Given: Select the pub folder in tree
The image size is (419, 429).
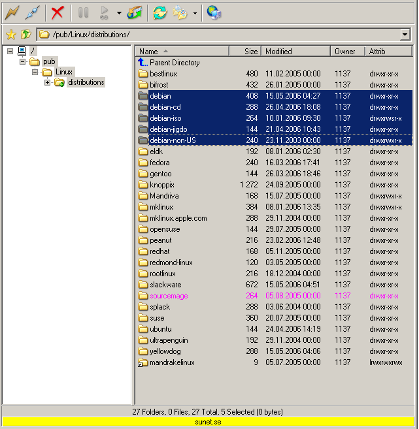Looking at the screenshot, I should pos(49,61).
